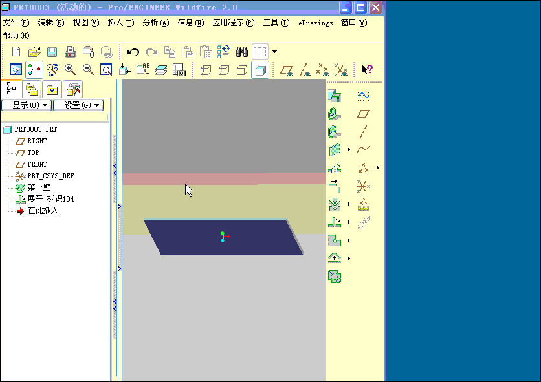Create a datum coordinate system
The height and width of the screenshot is (382, 541).
click(363, 186)
